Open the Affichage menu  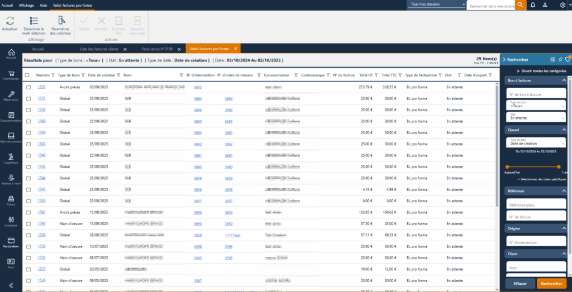(x=26, y=4)
